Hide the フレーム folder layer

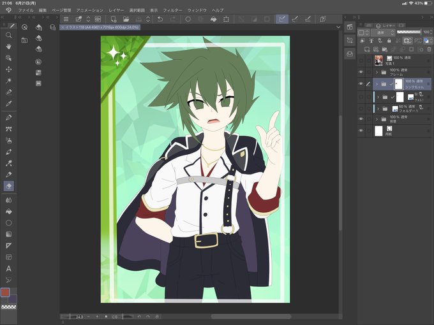coord(361,72)
